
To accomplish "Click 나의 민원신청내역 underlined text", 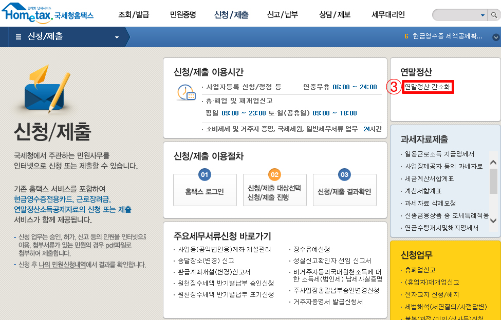I will [x=62, y=265].
